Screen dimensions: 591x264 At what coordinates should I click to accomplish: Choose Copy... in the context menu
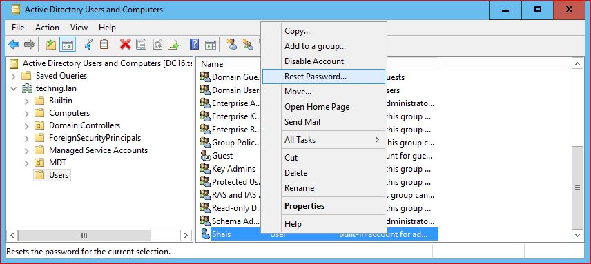(x=324, y=31)
